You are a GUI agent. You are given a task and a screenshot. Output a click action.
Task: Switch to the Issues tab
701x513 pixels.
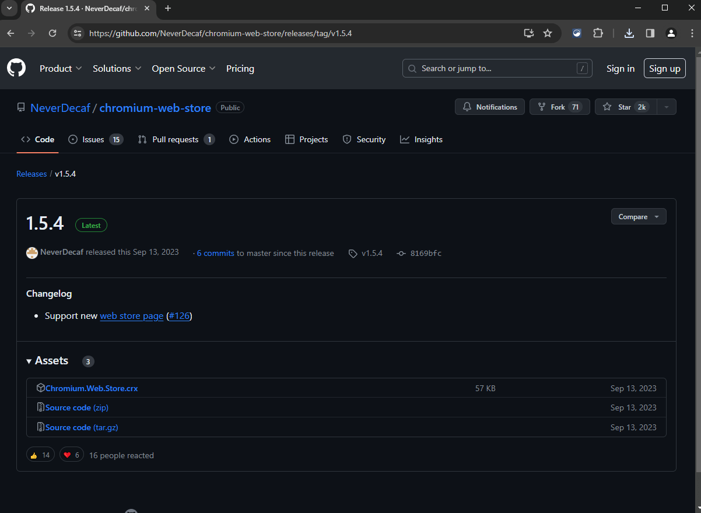[96, 140]
